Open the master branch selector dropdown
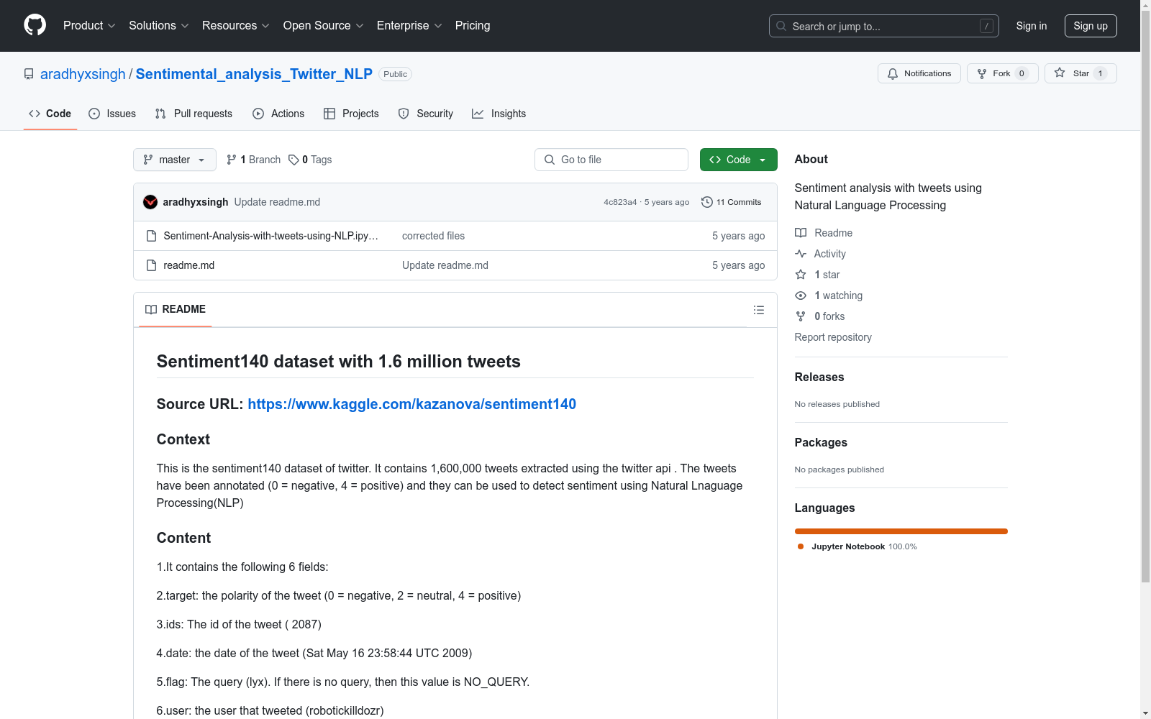Screen dimensions: 1151x719 point(175,160)
